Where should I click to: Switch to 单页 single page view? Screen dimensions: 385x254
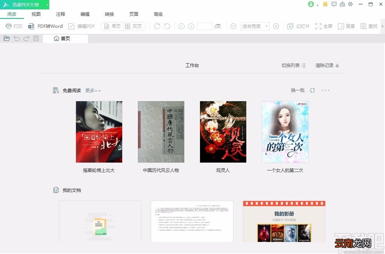coord(112,26)
